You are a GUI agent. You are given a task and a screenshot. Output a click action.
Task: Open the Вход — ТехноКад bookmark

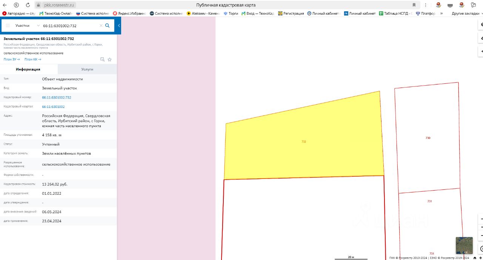point(258,13)
